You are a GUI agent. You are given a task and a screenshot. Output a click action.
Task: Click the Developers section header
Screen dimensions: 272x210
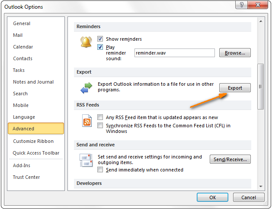(163, 183)
